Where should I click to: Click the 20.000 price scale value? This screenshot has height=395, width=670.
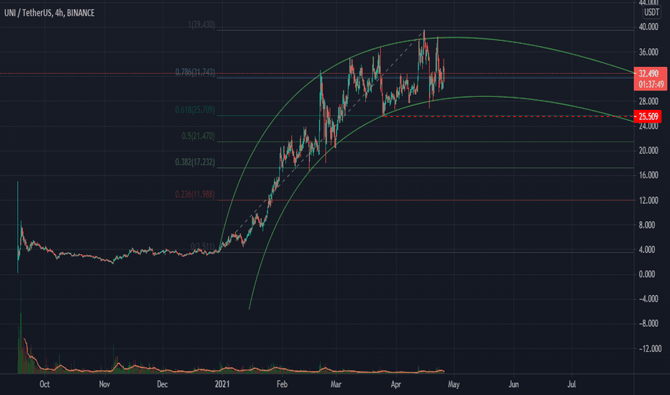648,150
